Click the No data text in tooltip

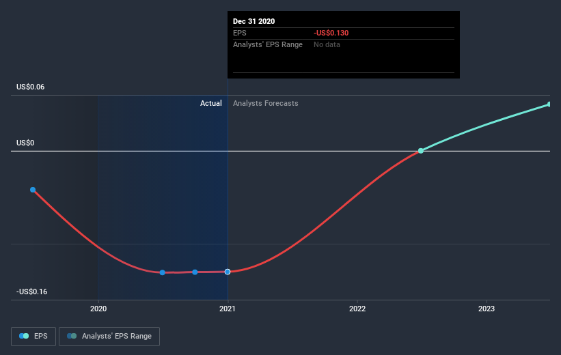tap(327, 44)
